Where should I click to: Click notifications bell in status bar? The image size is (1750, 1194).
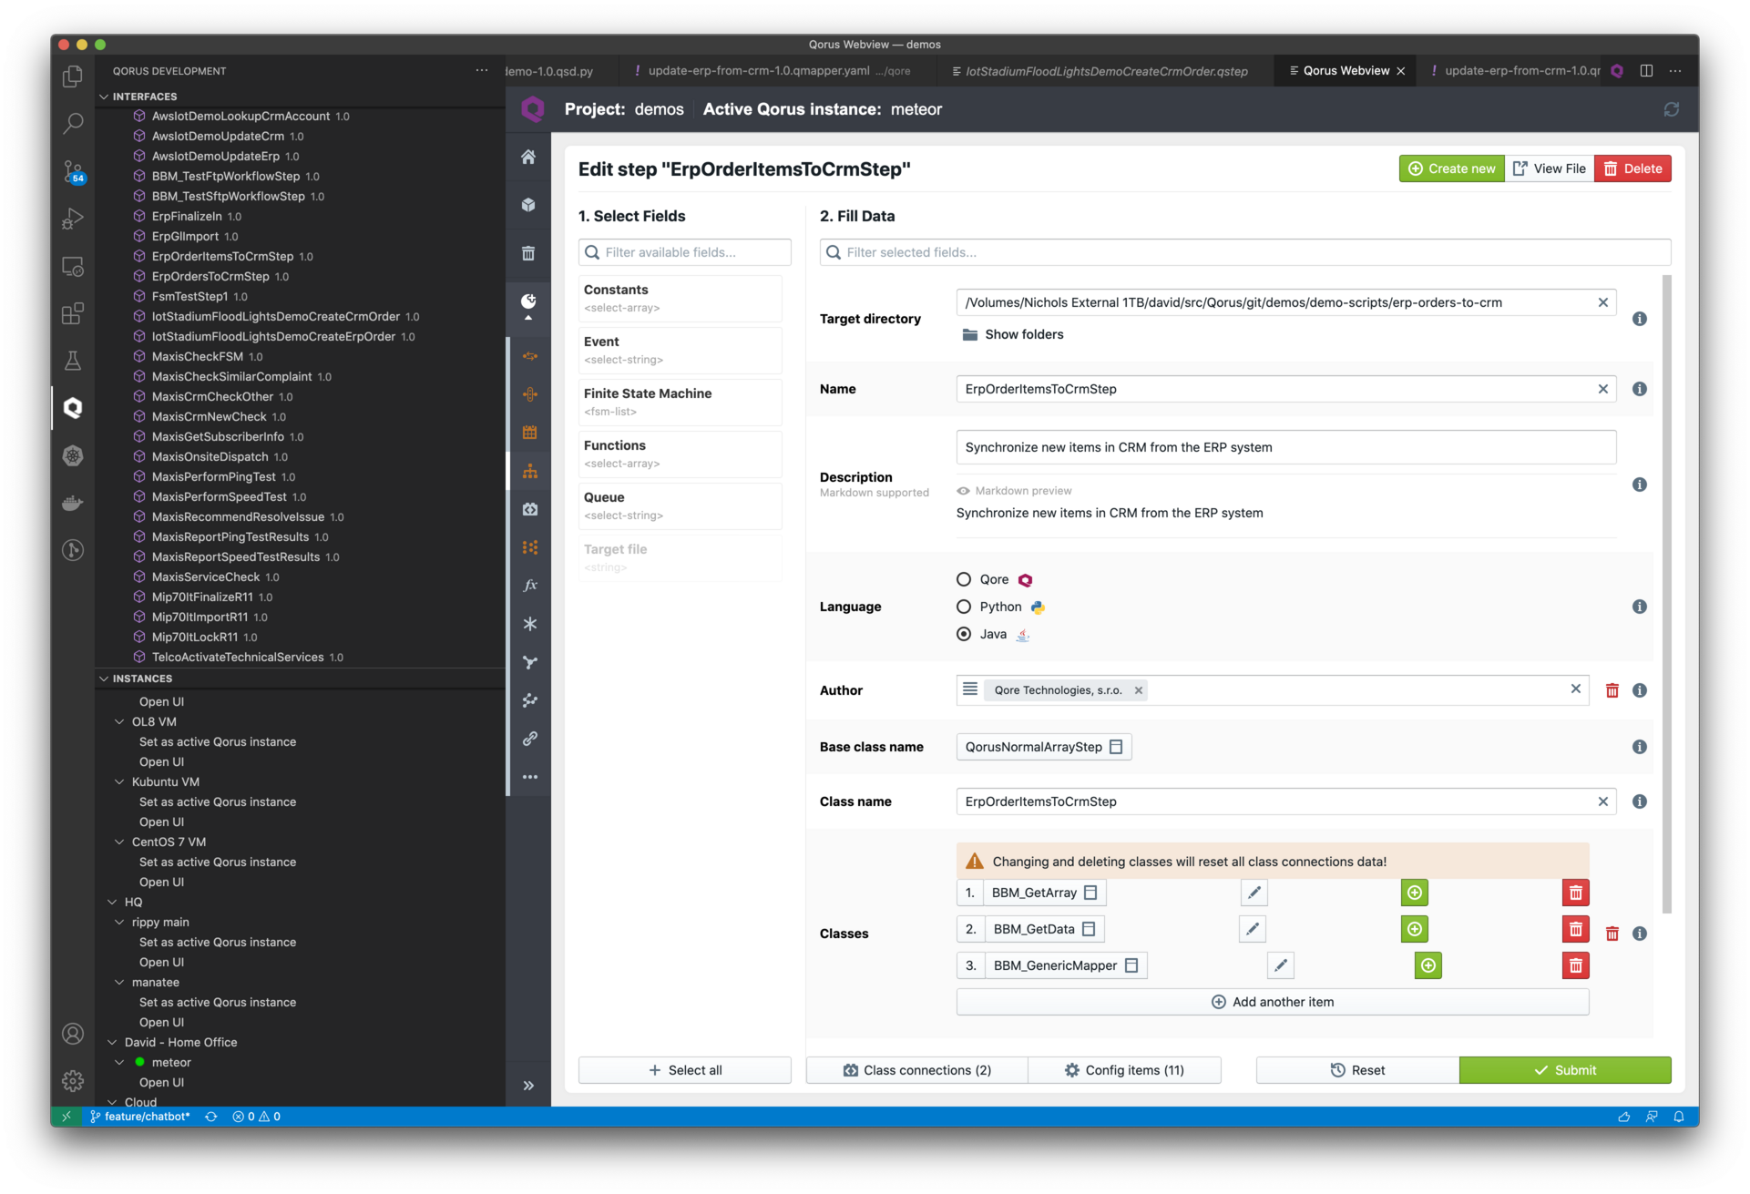coord(1678,1117)
